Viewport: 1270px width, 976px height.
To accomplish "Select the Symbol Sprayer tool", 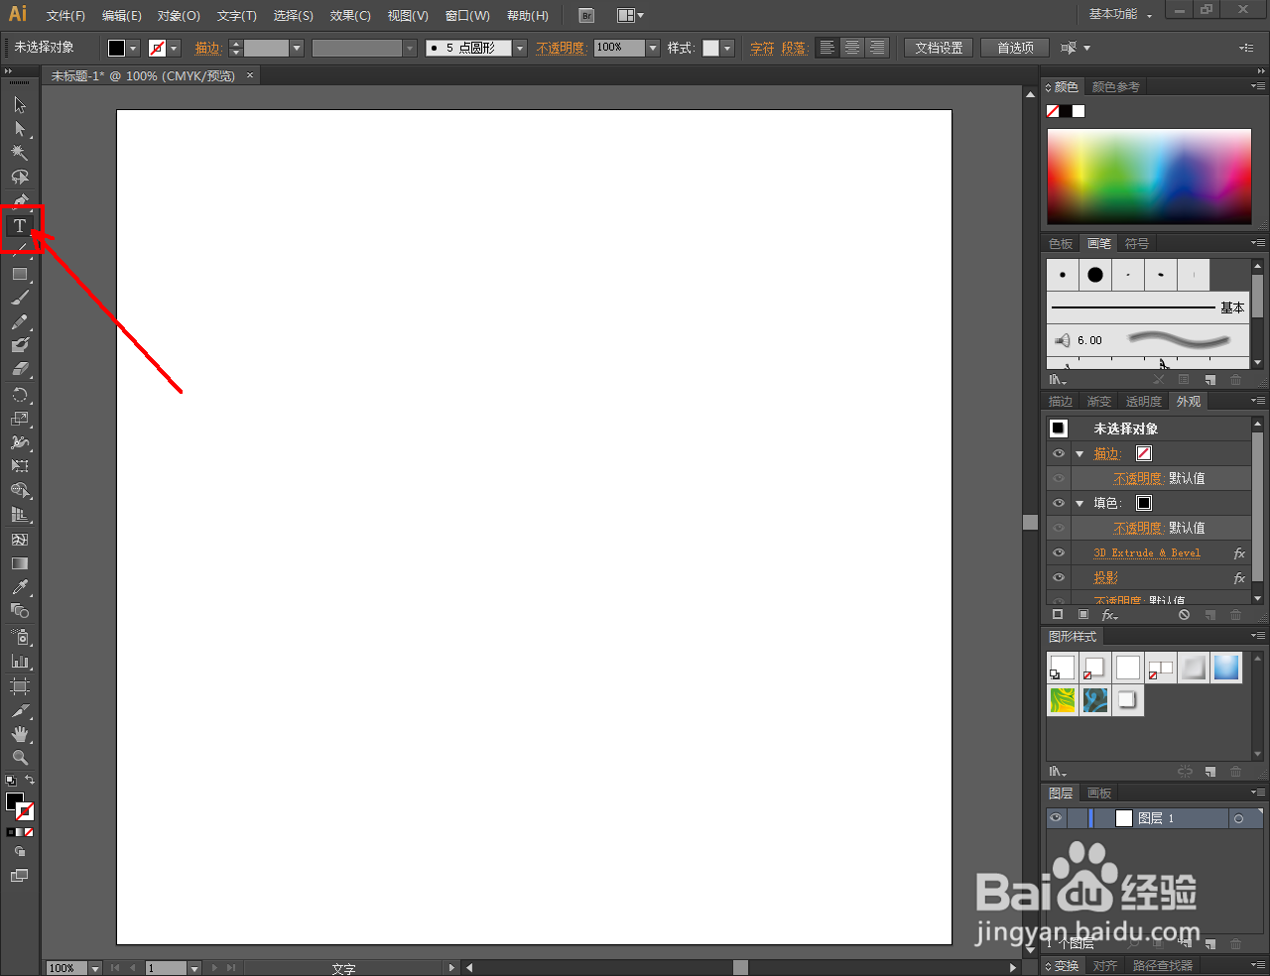I will tap(19, 637).
